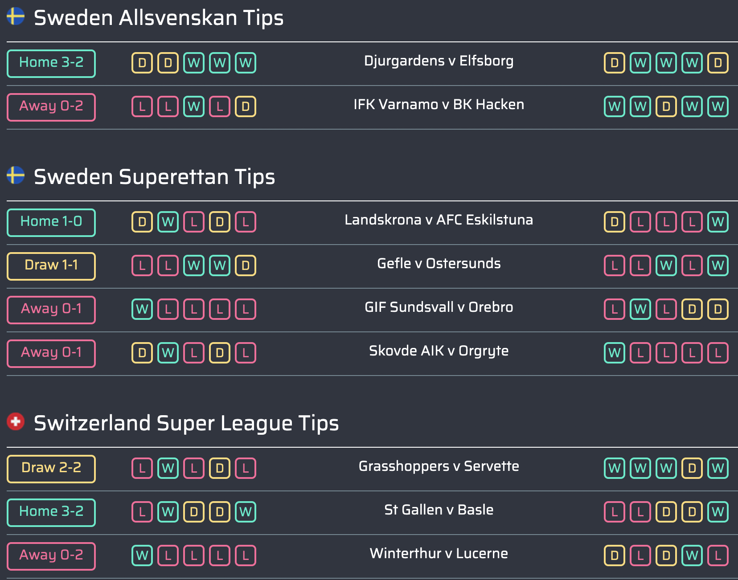The image size is (738, 580).
Task: Click the Sweden flag beside Allsvenskan Tips
Action: [x=16, y=16]
